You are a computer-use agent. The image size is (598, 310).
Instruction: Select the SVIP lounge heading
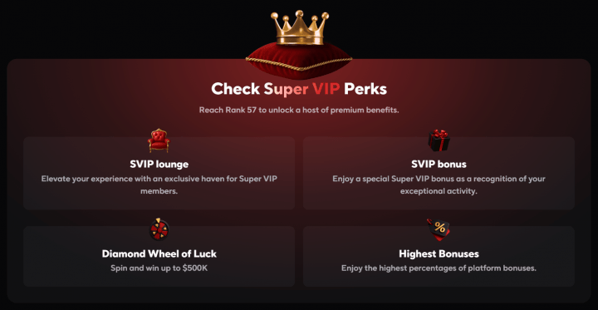[x=159, y=165]
